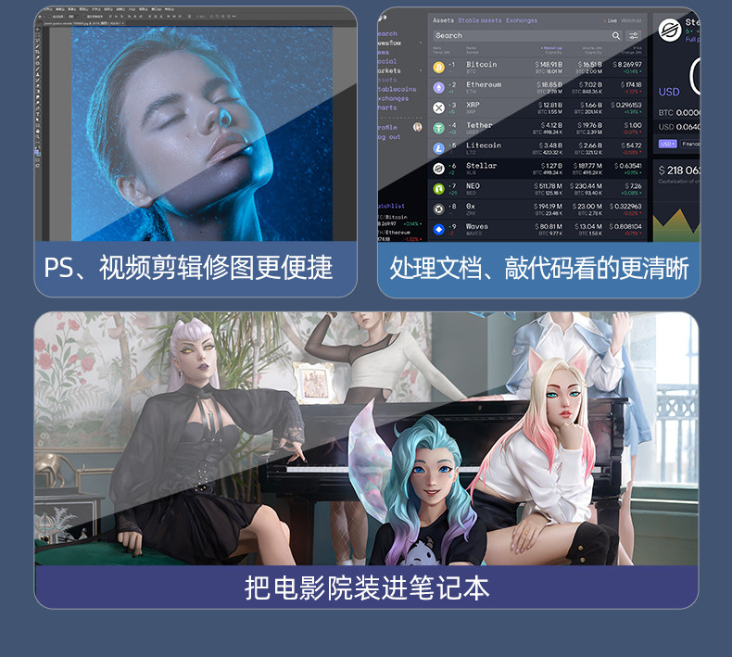Select the Live view option
732x657 pixels.
(611, 21)
